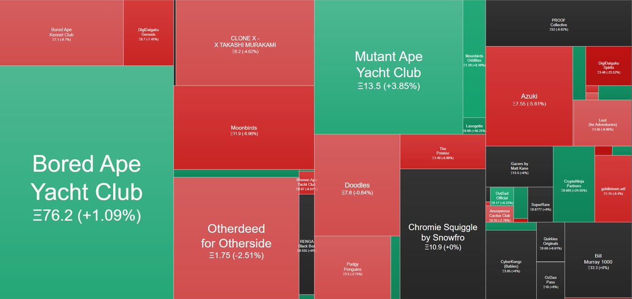The image size is (632, 299).
Task: Open the Lasogette tile
Action: (x=475, y=126)
